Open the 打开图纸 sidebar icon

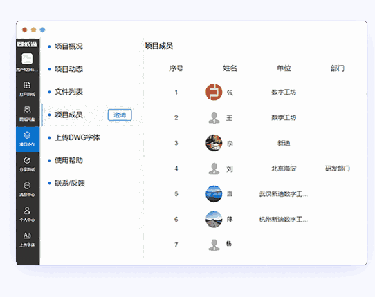coord(27,88)
